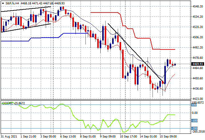Select the descending black trendline

click(136, 53)
